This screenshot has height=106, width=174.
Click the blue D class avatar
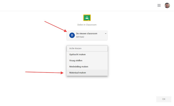coord(72,35)
